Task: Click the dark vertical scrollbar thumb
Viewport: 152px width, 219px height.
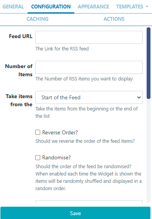Action: [149, 63]
